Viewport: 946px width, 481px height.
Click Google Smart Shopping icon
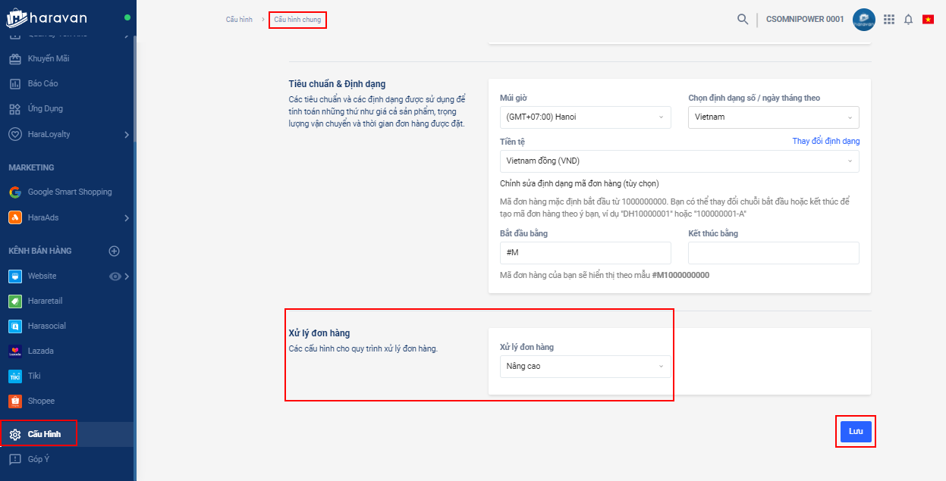14,192
